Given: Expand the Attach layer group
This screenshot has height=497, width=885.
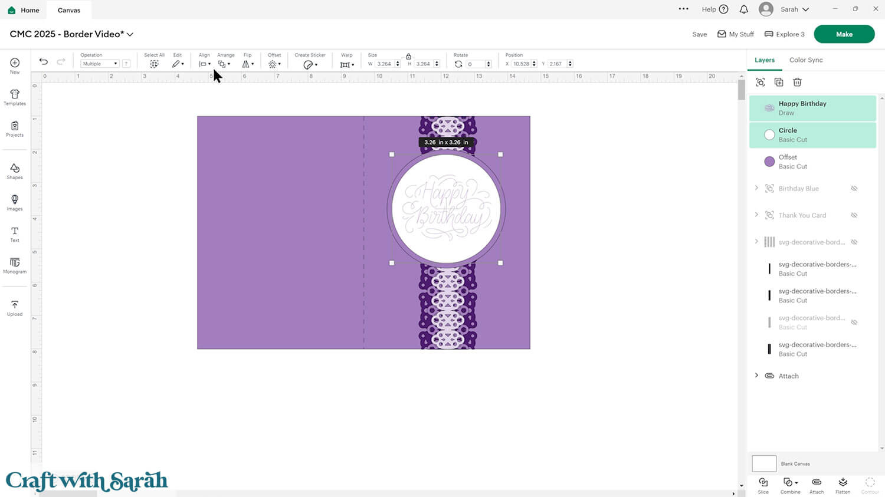Looking at the screenshot, I should click(756, 376).
